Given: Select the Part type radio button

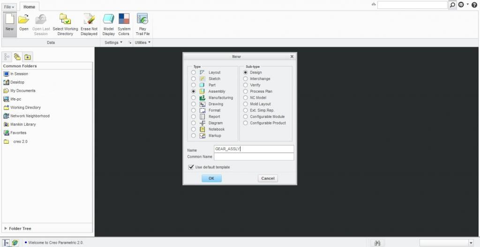Looking at the screenshot, I should point(193,85).
